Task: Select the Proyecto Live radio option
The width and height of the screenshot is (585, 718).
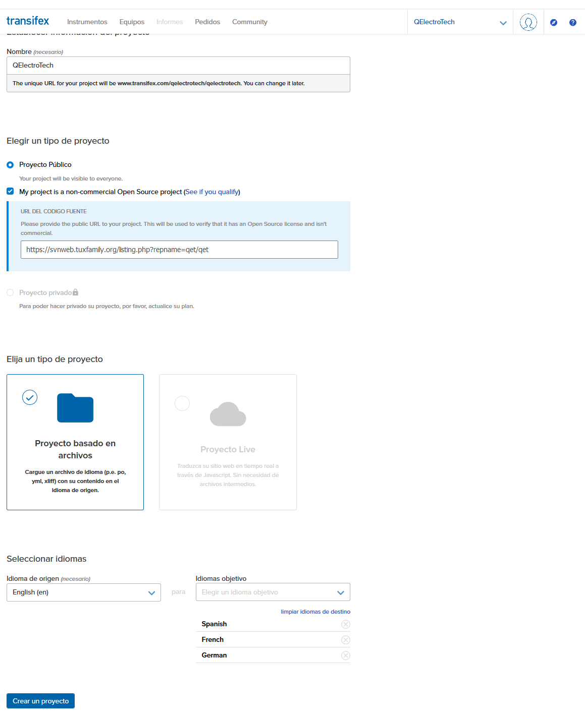Action: coord(182,403)
